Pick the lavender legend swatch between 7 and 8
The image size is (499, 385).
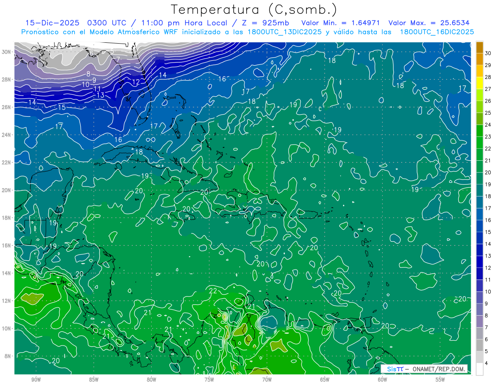479,321
